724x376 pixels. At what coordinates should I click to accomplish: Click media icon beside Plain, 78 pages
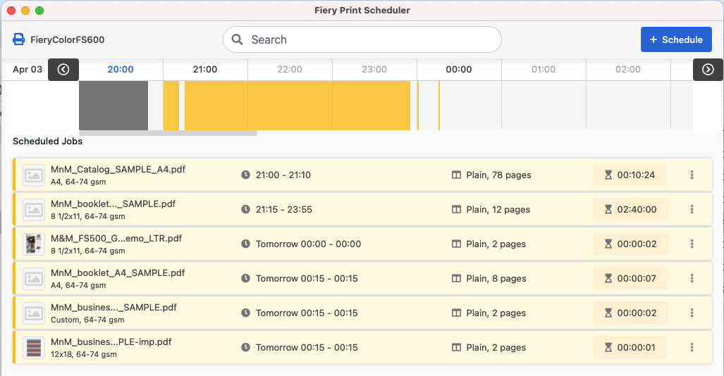(456, 175)
